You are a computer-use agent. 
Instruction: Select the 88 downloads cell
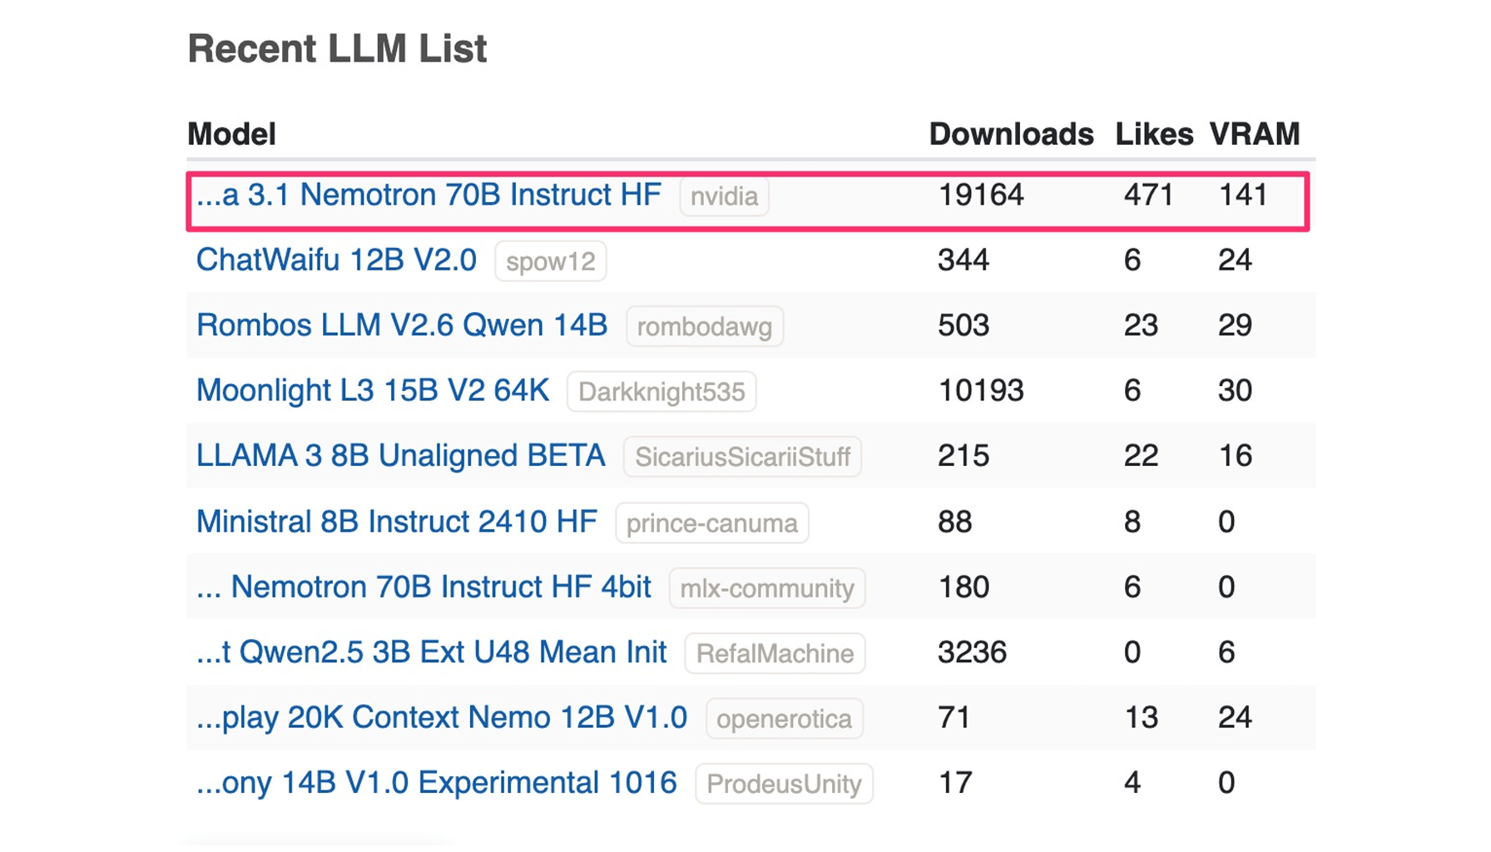click(955, 522)
